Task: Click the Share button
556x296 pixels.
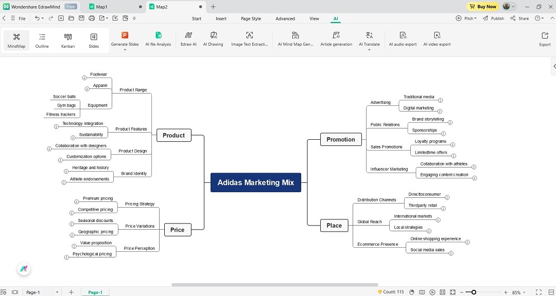Action: point(519,18)
